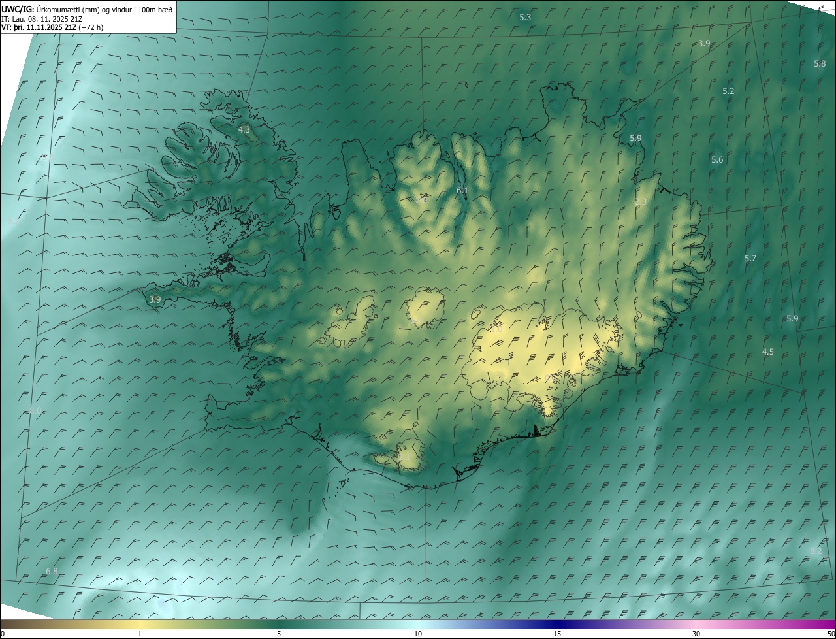Click the 6.8 value on the map

pos(52,572)
